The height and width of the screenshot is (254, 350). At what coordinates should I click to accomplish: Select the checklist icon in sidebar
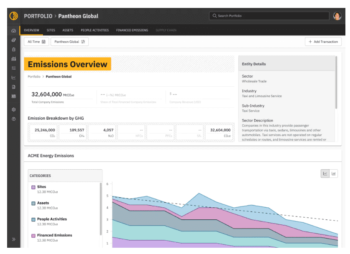click(x=14, y=68)
